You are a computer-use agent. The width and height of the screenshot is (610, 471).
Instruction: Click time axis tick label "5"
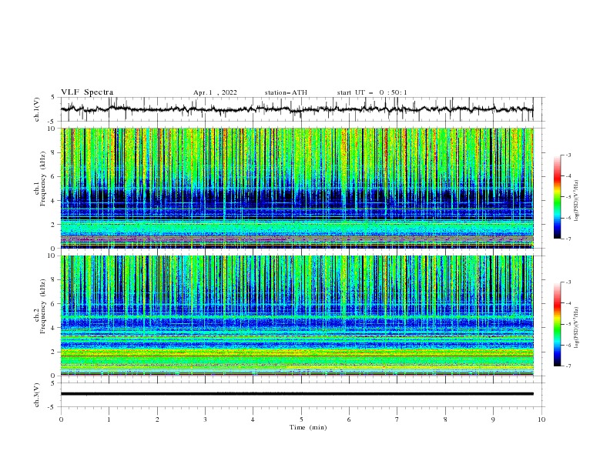(301, 419)
